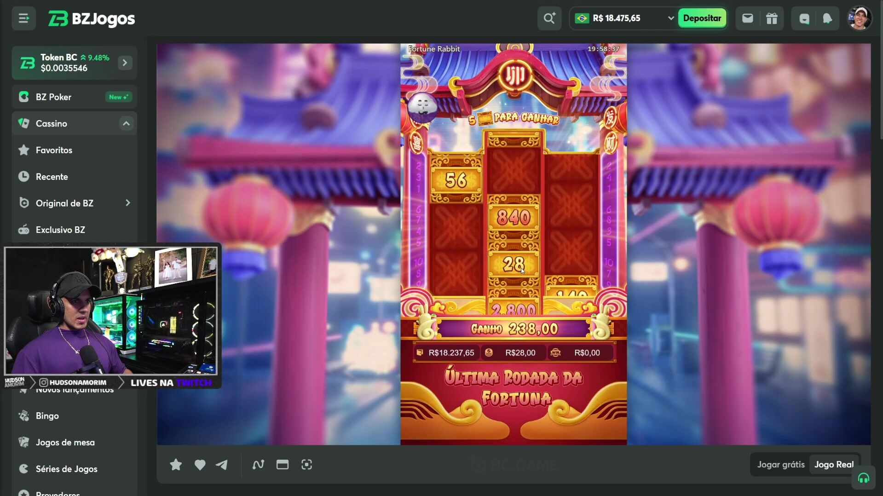Open the search icon in header
Image resolution: width=883 pixels, height=496 pixels.
pos(549,18)
